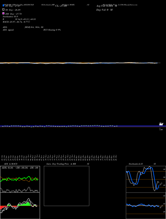Click the 'Stochastics & R' panel title
The width and height of the screenshot is (166, 219).
point(135,164)
